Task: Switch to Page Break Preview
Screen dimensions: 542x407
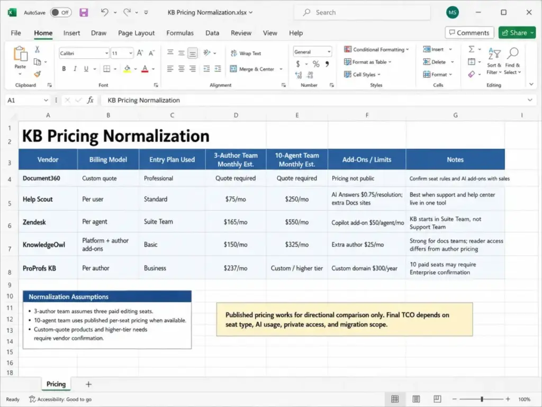Action: tap(437, 399)
